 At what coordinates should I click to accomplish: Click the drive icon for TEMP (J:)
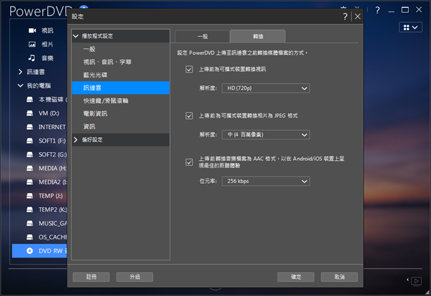[30, 196]
